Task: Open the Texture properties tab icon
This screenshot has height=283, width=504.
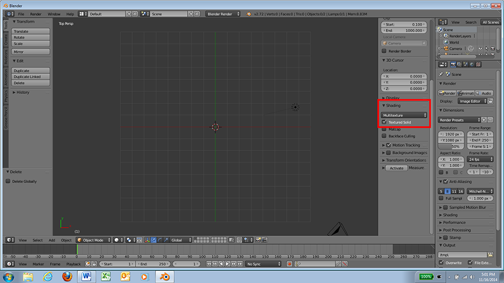Action: [478, 64]
